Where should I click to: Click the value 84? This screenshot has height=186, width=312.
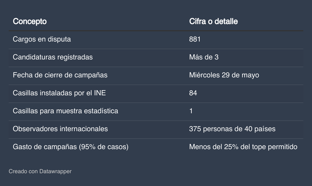193,93
